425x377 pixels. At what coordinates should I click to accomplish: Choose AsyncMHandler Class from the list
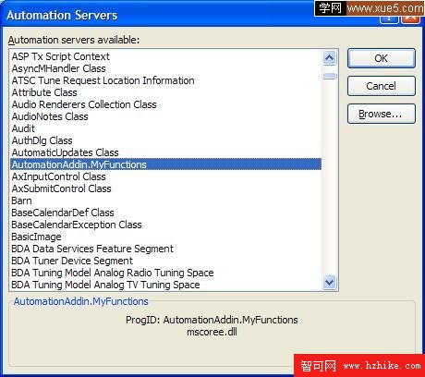58,68
